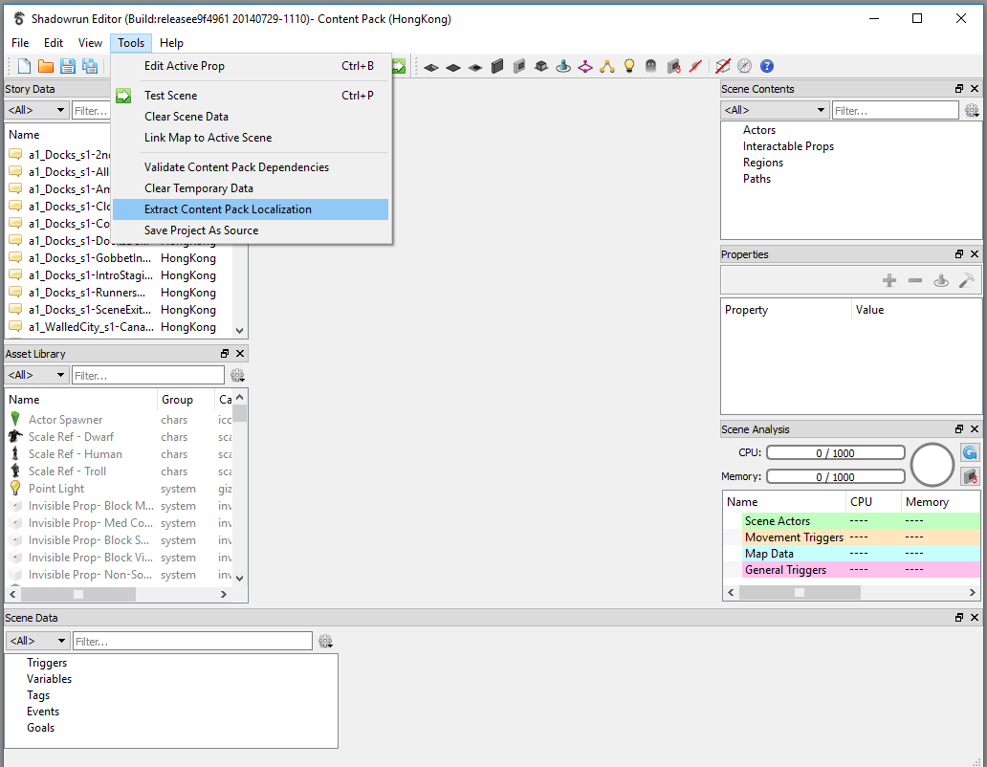Click the Scene Data filter field
Image resolution: width=987 pixels, height=767 pixels.
[192, 641]
